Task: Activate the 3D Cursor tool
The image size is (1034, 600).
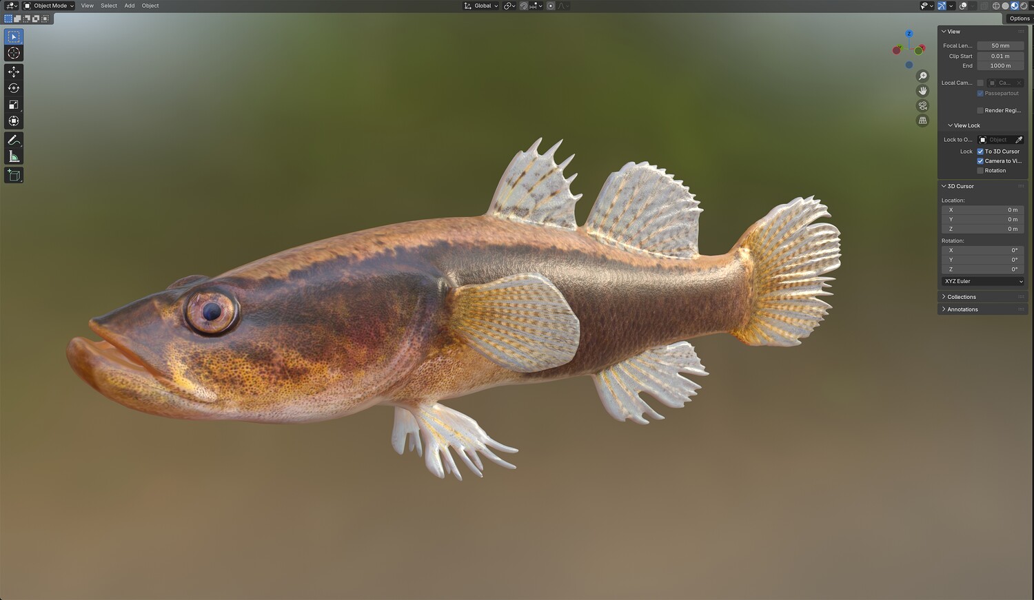Action: [14, 53]
